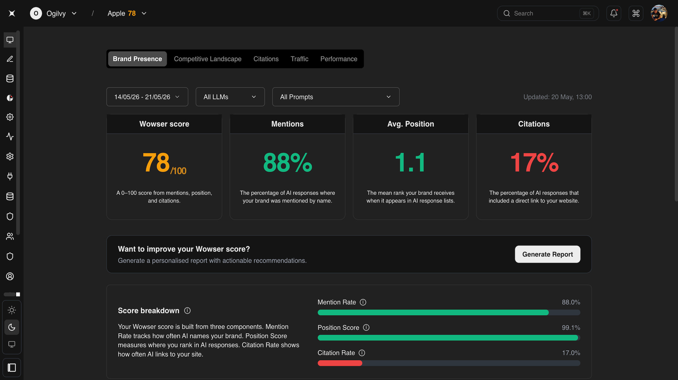Click the magnifier icon in search box
The image size is (678, 380).
[507, 13]
